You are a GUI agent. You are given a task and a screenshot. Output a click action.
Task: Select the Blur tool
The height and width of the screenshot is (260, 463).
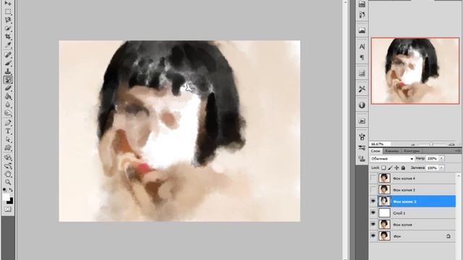[x=8, y=105]
